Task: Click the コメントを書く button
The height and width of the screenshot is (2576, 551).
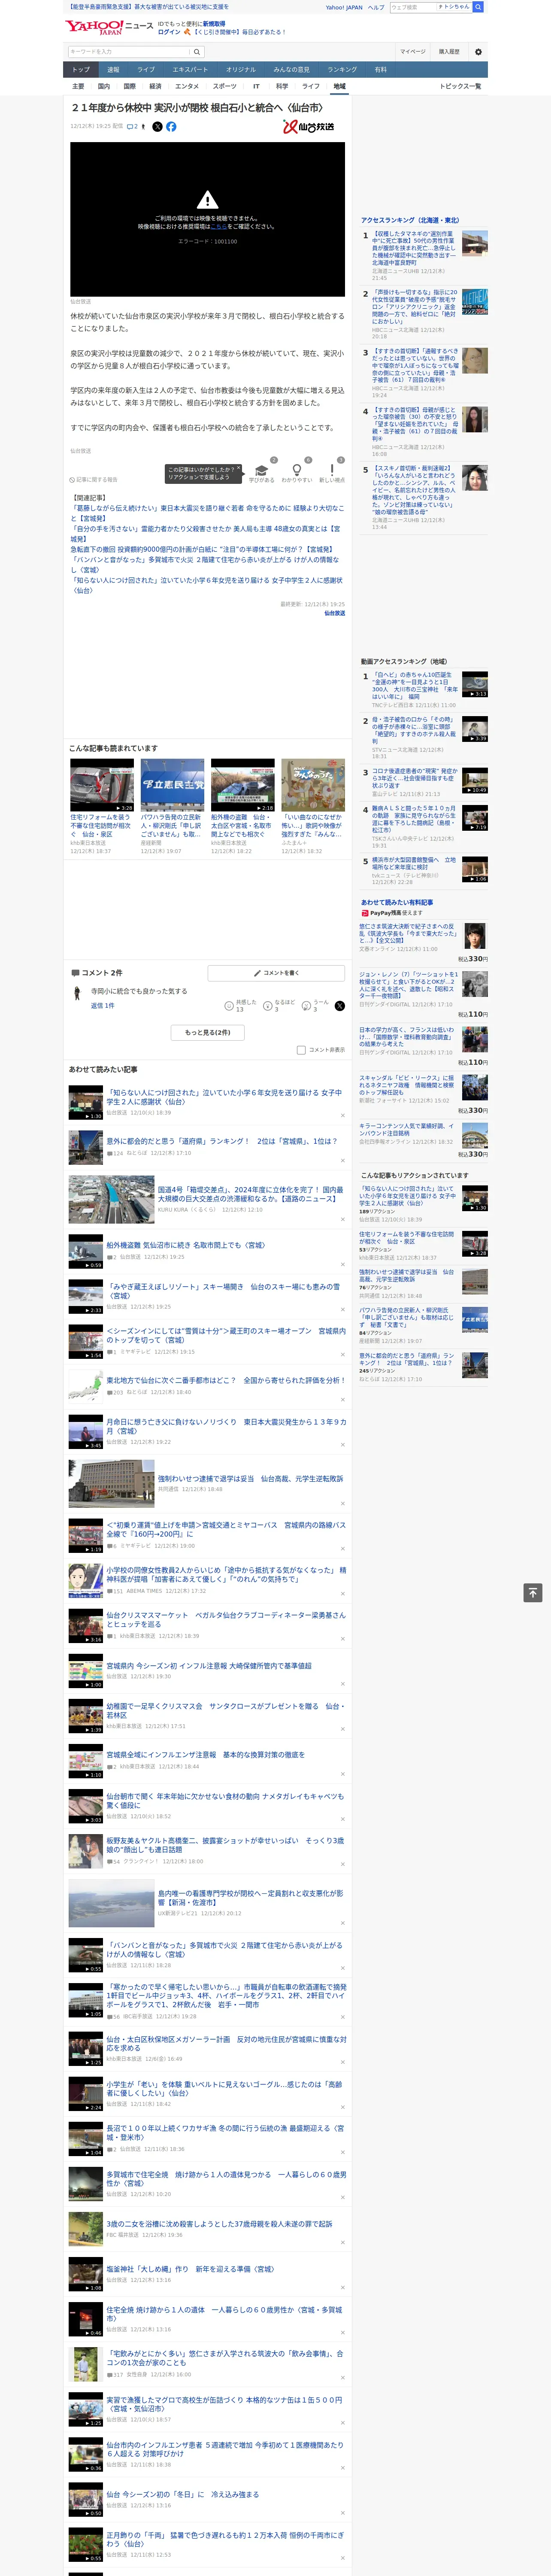Action: pos(276,973)
